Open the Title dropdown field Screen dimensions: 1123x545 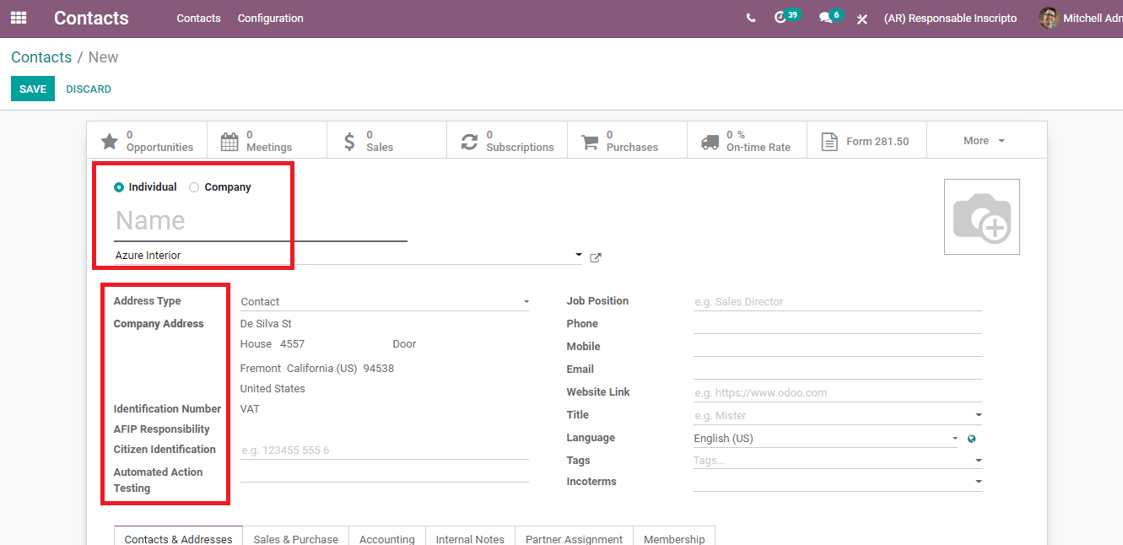(837, 415)
